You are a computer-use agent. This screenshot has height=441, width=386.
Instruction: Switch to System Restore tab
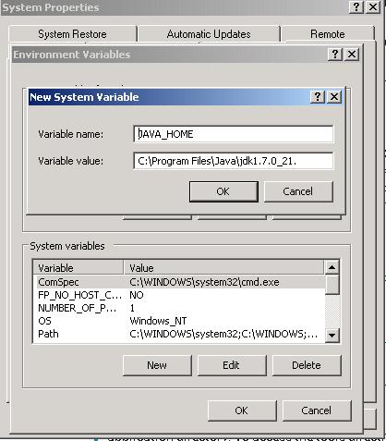pos(73,34)
